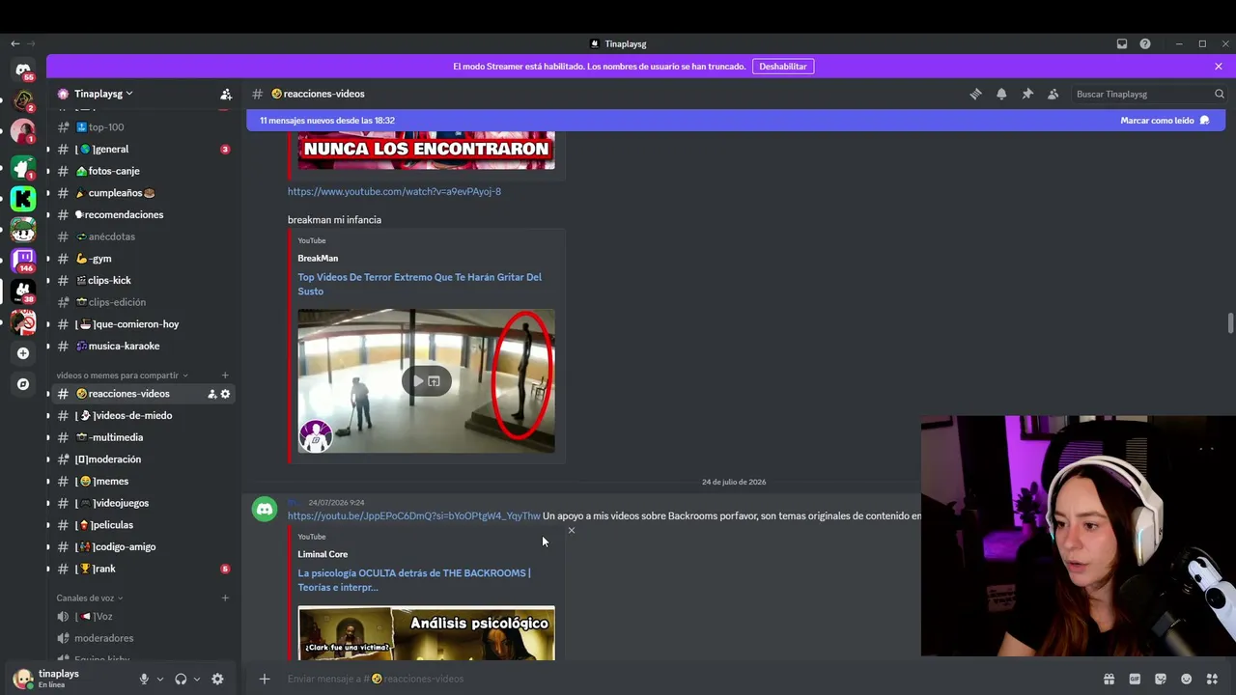The height and width of the screenshot is (695, 1236).
Task: Toggle microphone mute
Action: [144, 679]
